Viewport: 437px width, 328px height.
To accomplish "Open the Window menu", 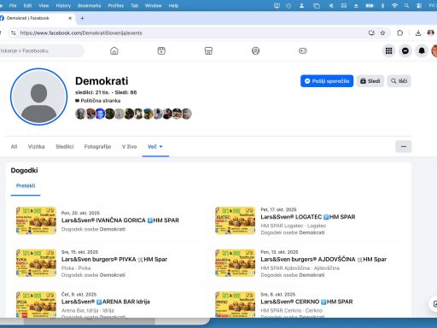I will [153, 6].
